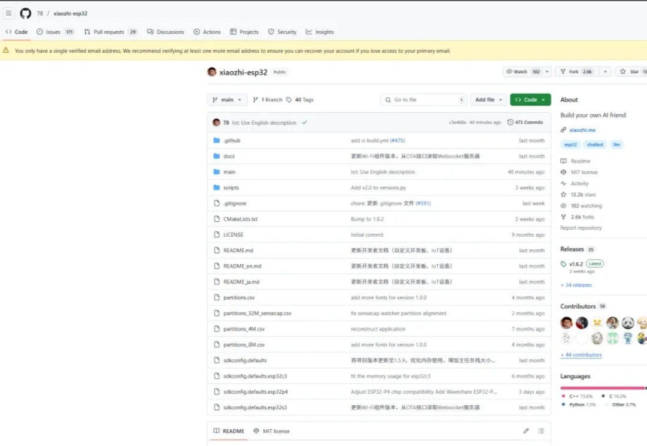This screenshot has height=446, width=647.
Task: Click the Go to file search field
Action: tap(424, 100)
